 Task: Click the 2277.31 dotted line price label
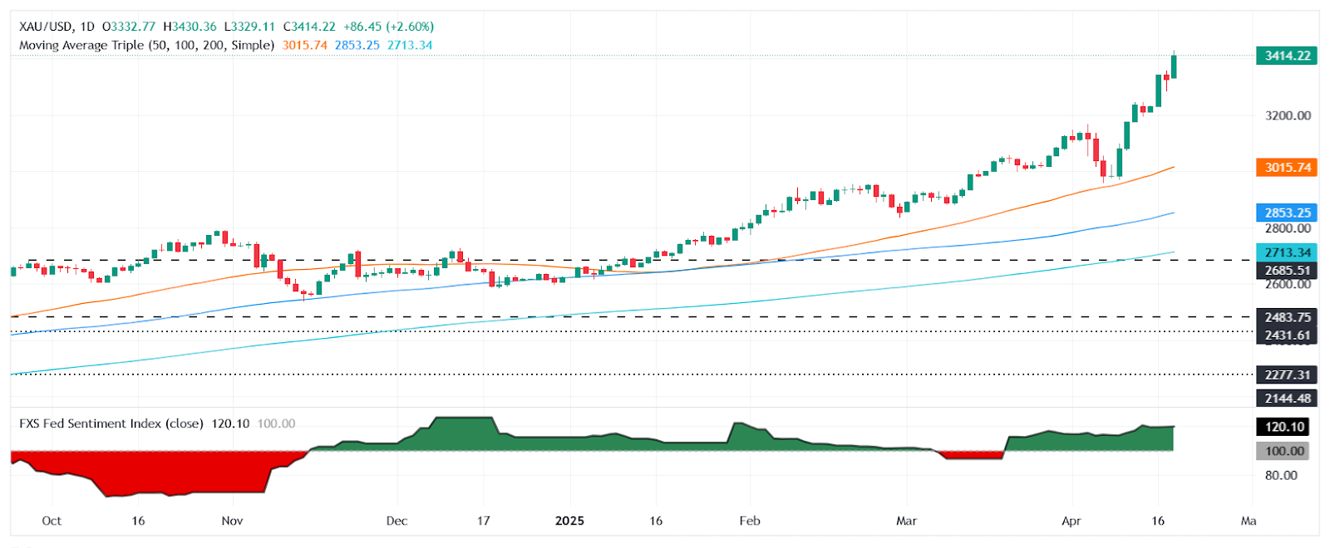[1287, 374]
